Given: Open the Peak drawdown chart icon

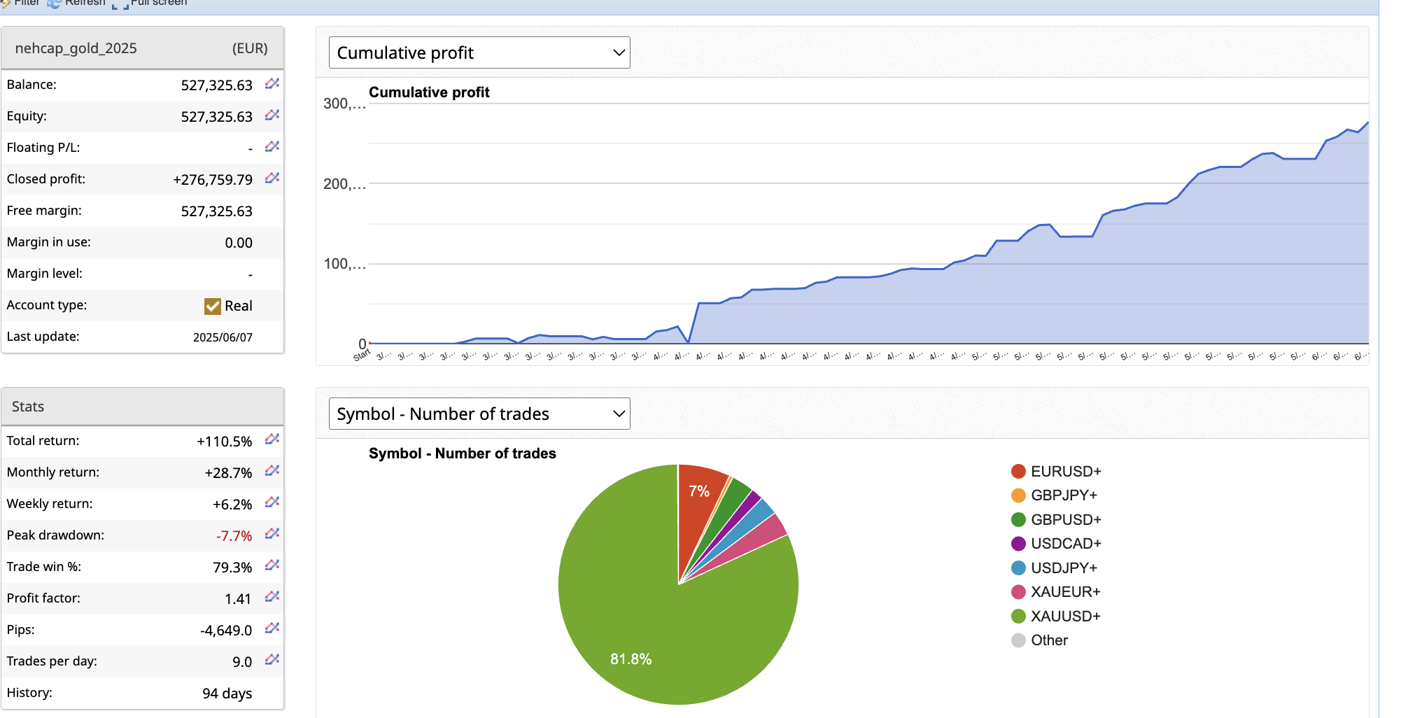Looking at the screenshot, I should 272,534.
